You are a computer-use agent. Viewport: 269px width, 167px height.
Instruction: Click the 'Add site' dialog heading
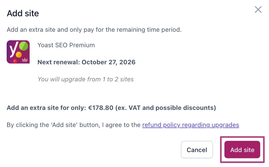point(23,13)
